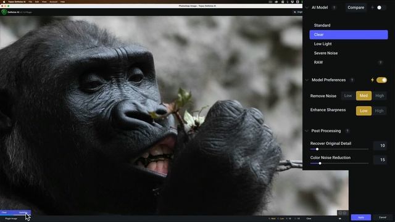Select the Standard AI model
Viewport: 395px width, 222px height.
point(349,25)
